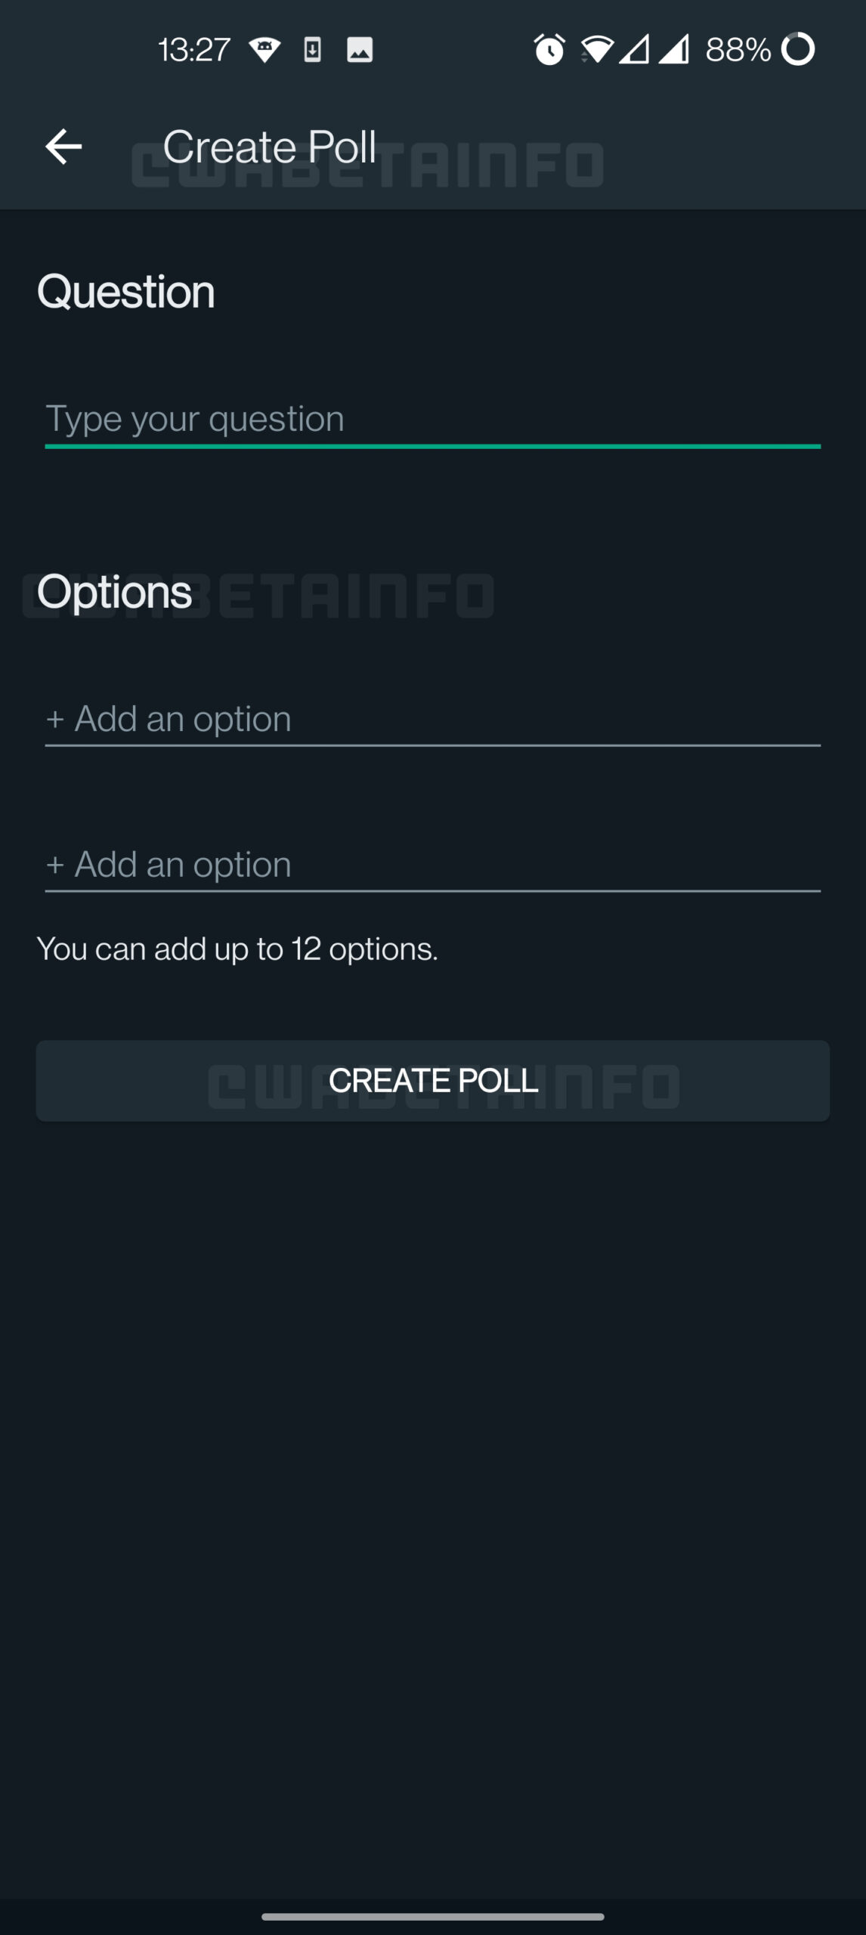The image size is (866, 1935).
Task: Tap the ghost-shaped notification icon
Action: tap(264, 50)
